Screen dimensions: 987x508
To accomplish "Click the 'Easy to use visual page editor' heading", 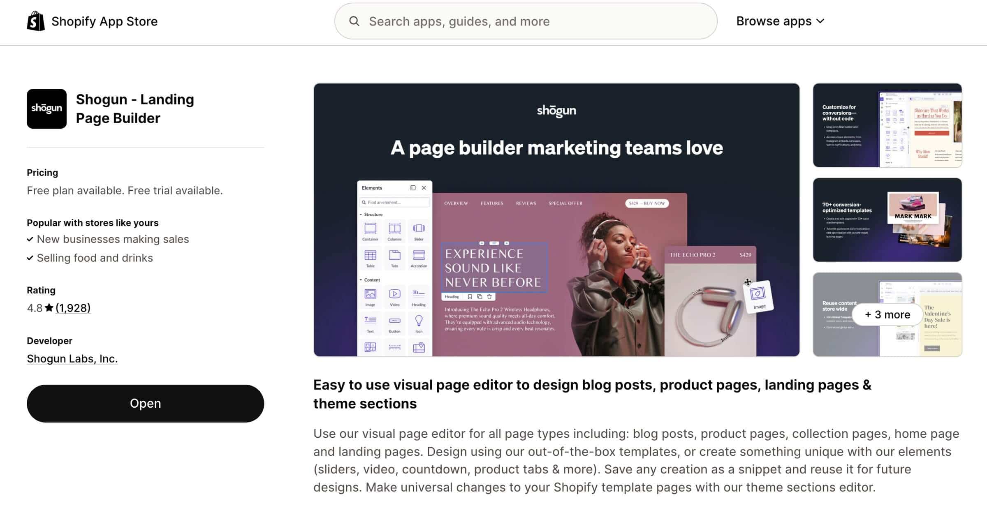I will click(592, 394).
